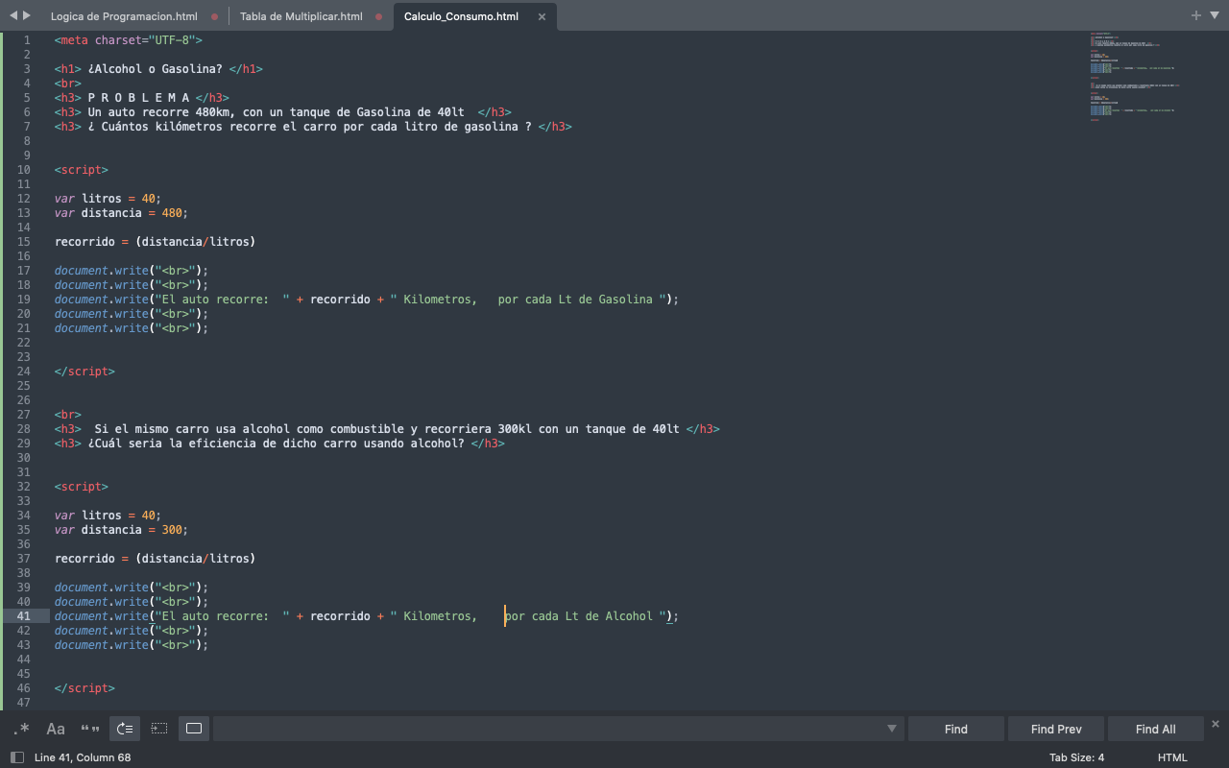This screenshot has width=1229, height=768.
Task: Open the find history dropdown
Action: pos(892,729)
